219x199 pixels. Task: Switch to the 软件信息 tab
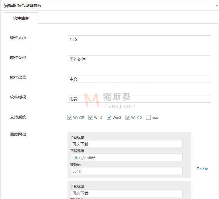pyautogui.click(x=21, y=18)
